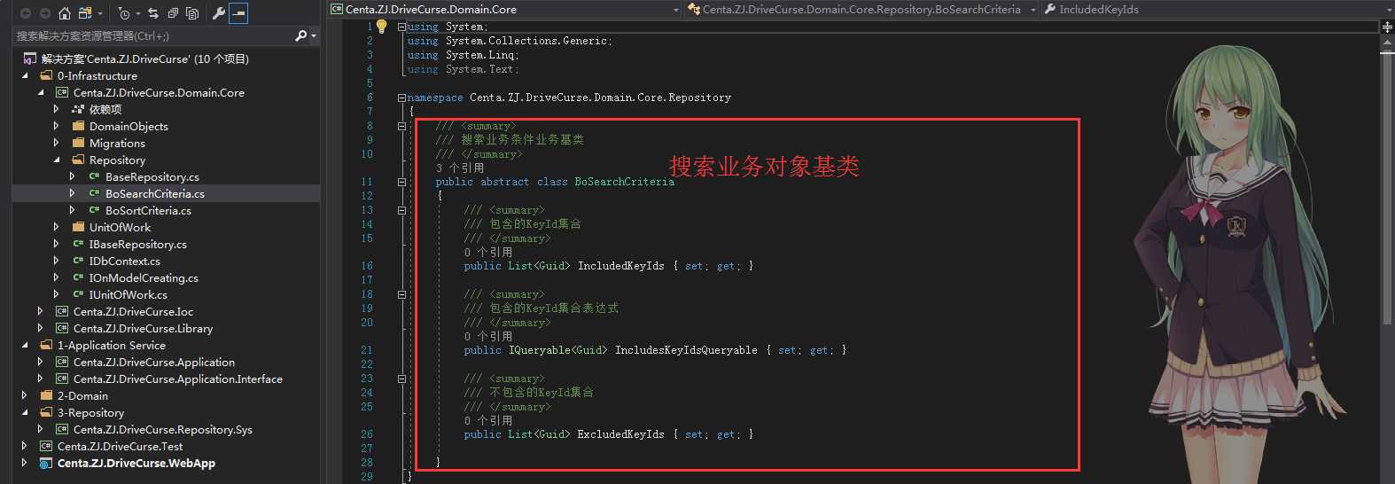Toggle Show All Files

pyautogui.click(x=192, y=13)
